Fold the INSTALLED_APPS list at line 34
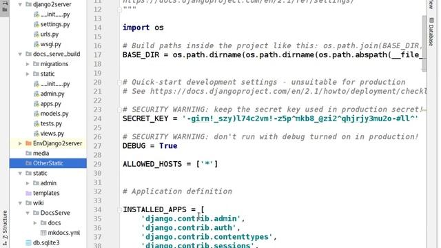This screenshot has width=441, height=248. coord(119,209)
